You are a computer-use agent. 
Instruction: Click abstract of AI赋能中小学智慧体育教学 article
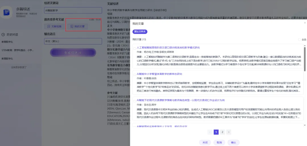(x=219, y=87)
